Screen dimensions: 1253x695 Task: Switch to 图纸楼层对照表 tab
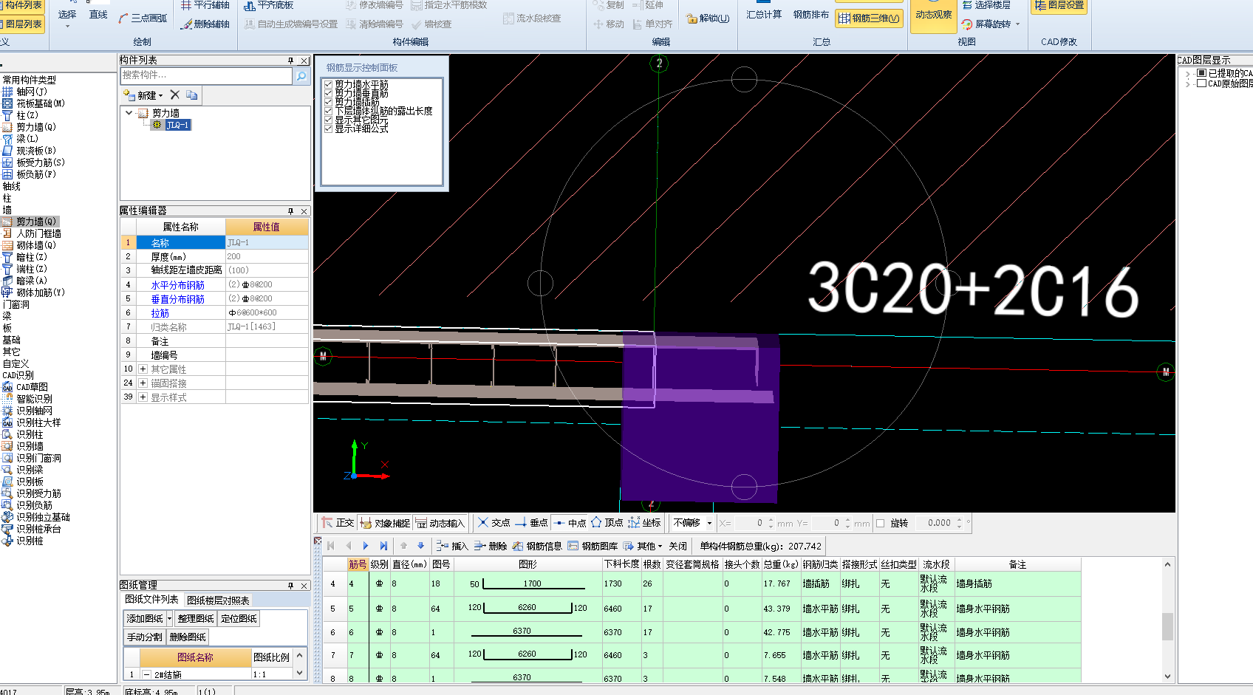point(218,600)
